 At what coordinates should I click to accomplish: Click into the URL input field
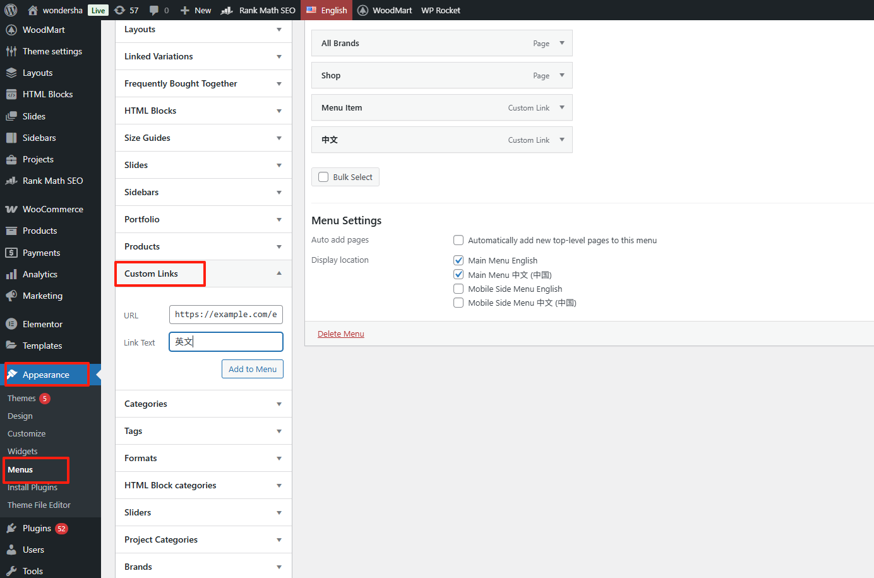pyautogui.click(x=225, y=315)
